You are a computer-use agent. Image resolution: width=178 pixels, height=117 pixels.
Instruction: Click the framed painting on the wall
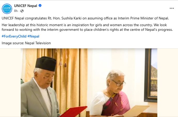pyautogui.click(x=151, y=75)
